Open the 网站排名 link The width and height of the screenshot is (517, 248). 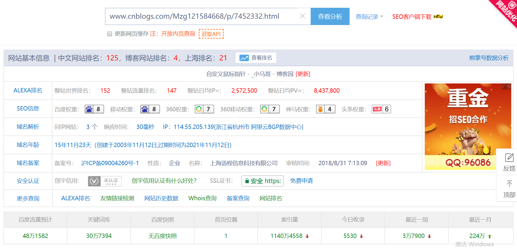point(271,198)
